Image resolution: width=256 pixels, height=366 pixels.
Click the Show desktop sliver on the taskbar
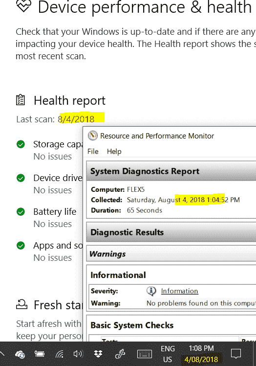(255, 354)
